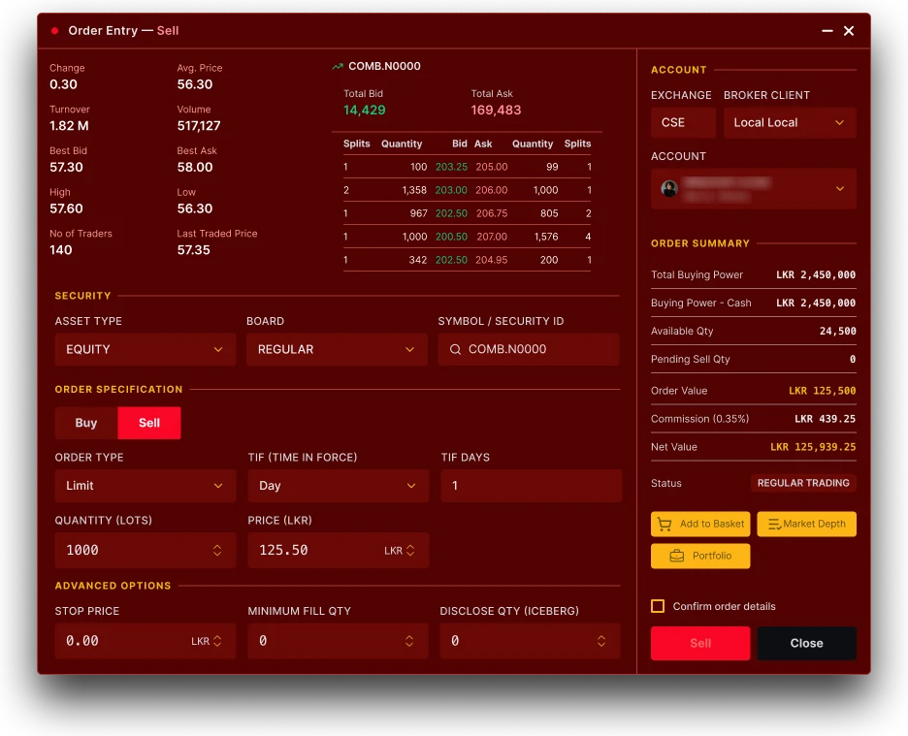
Task: Click the ask price 204.95
Action: (x=491, y=260)
